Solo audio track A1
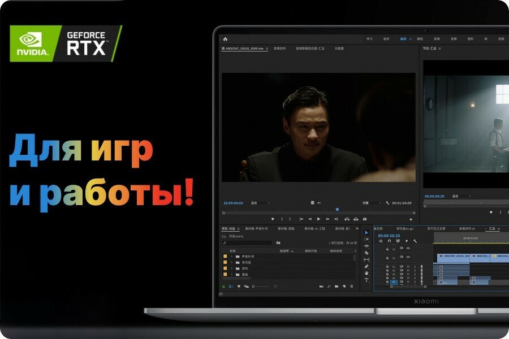This screenshot has height=339, width=509. 415,267
